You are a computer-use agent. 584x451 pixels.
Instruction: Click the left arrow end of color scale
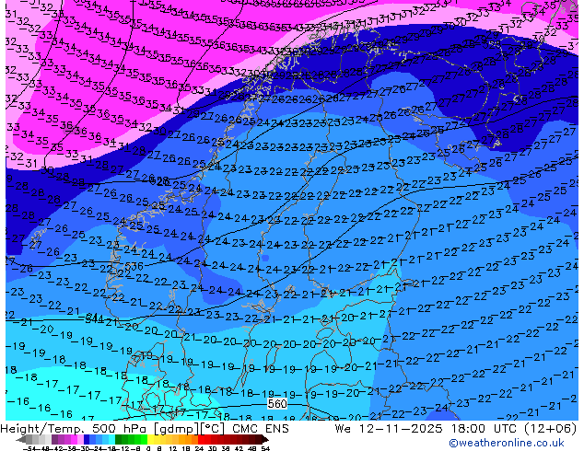20,439
